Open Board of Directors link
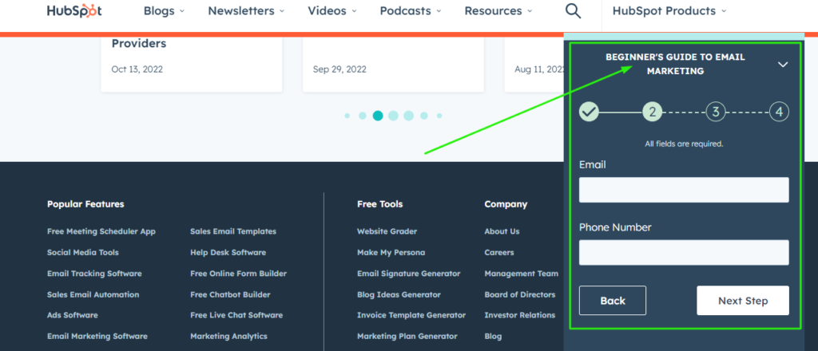The height and width of the screenshot is (351, 818). coord(520,294)
